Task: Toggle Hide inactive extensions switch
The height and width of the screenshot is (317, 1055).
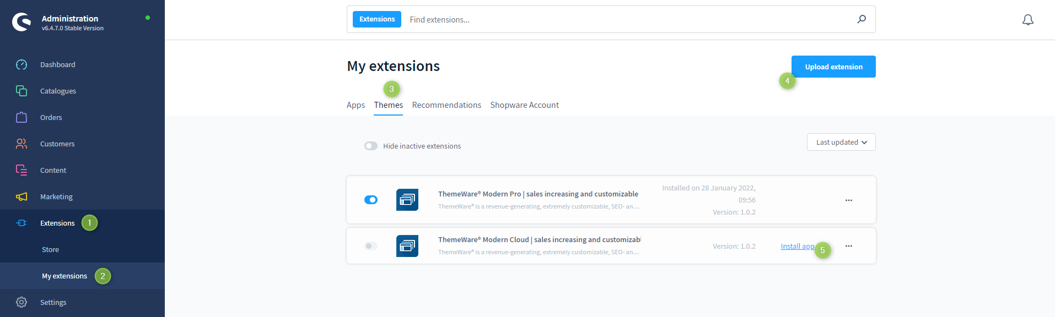Action: click(x=371, y=146)
